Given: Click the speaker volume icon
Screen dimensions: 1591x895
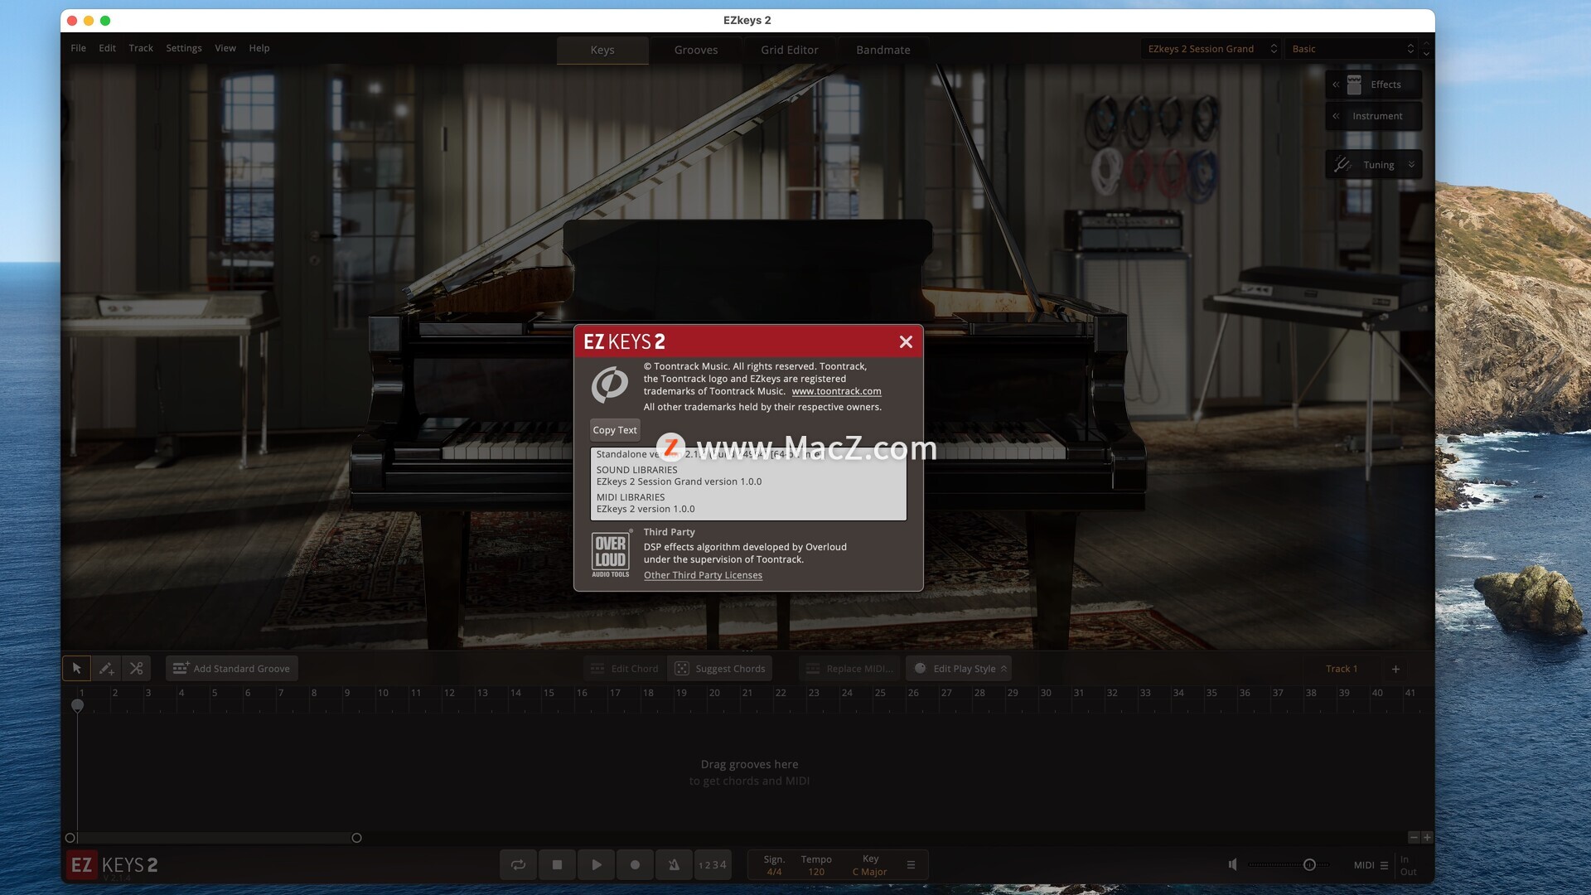Looking at the screenshot, I should pyautogui.click(x=1232, y=864).
